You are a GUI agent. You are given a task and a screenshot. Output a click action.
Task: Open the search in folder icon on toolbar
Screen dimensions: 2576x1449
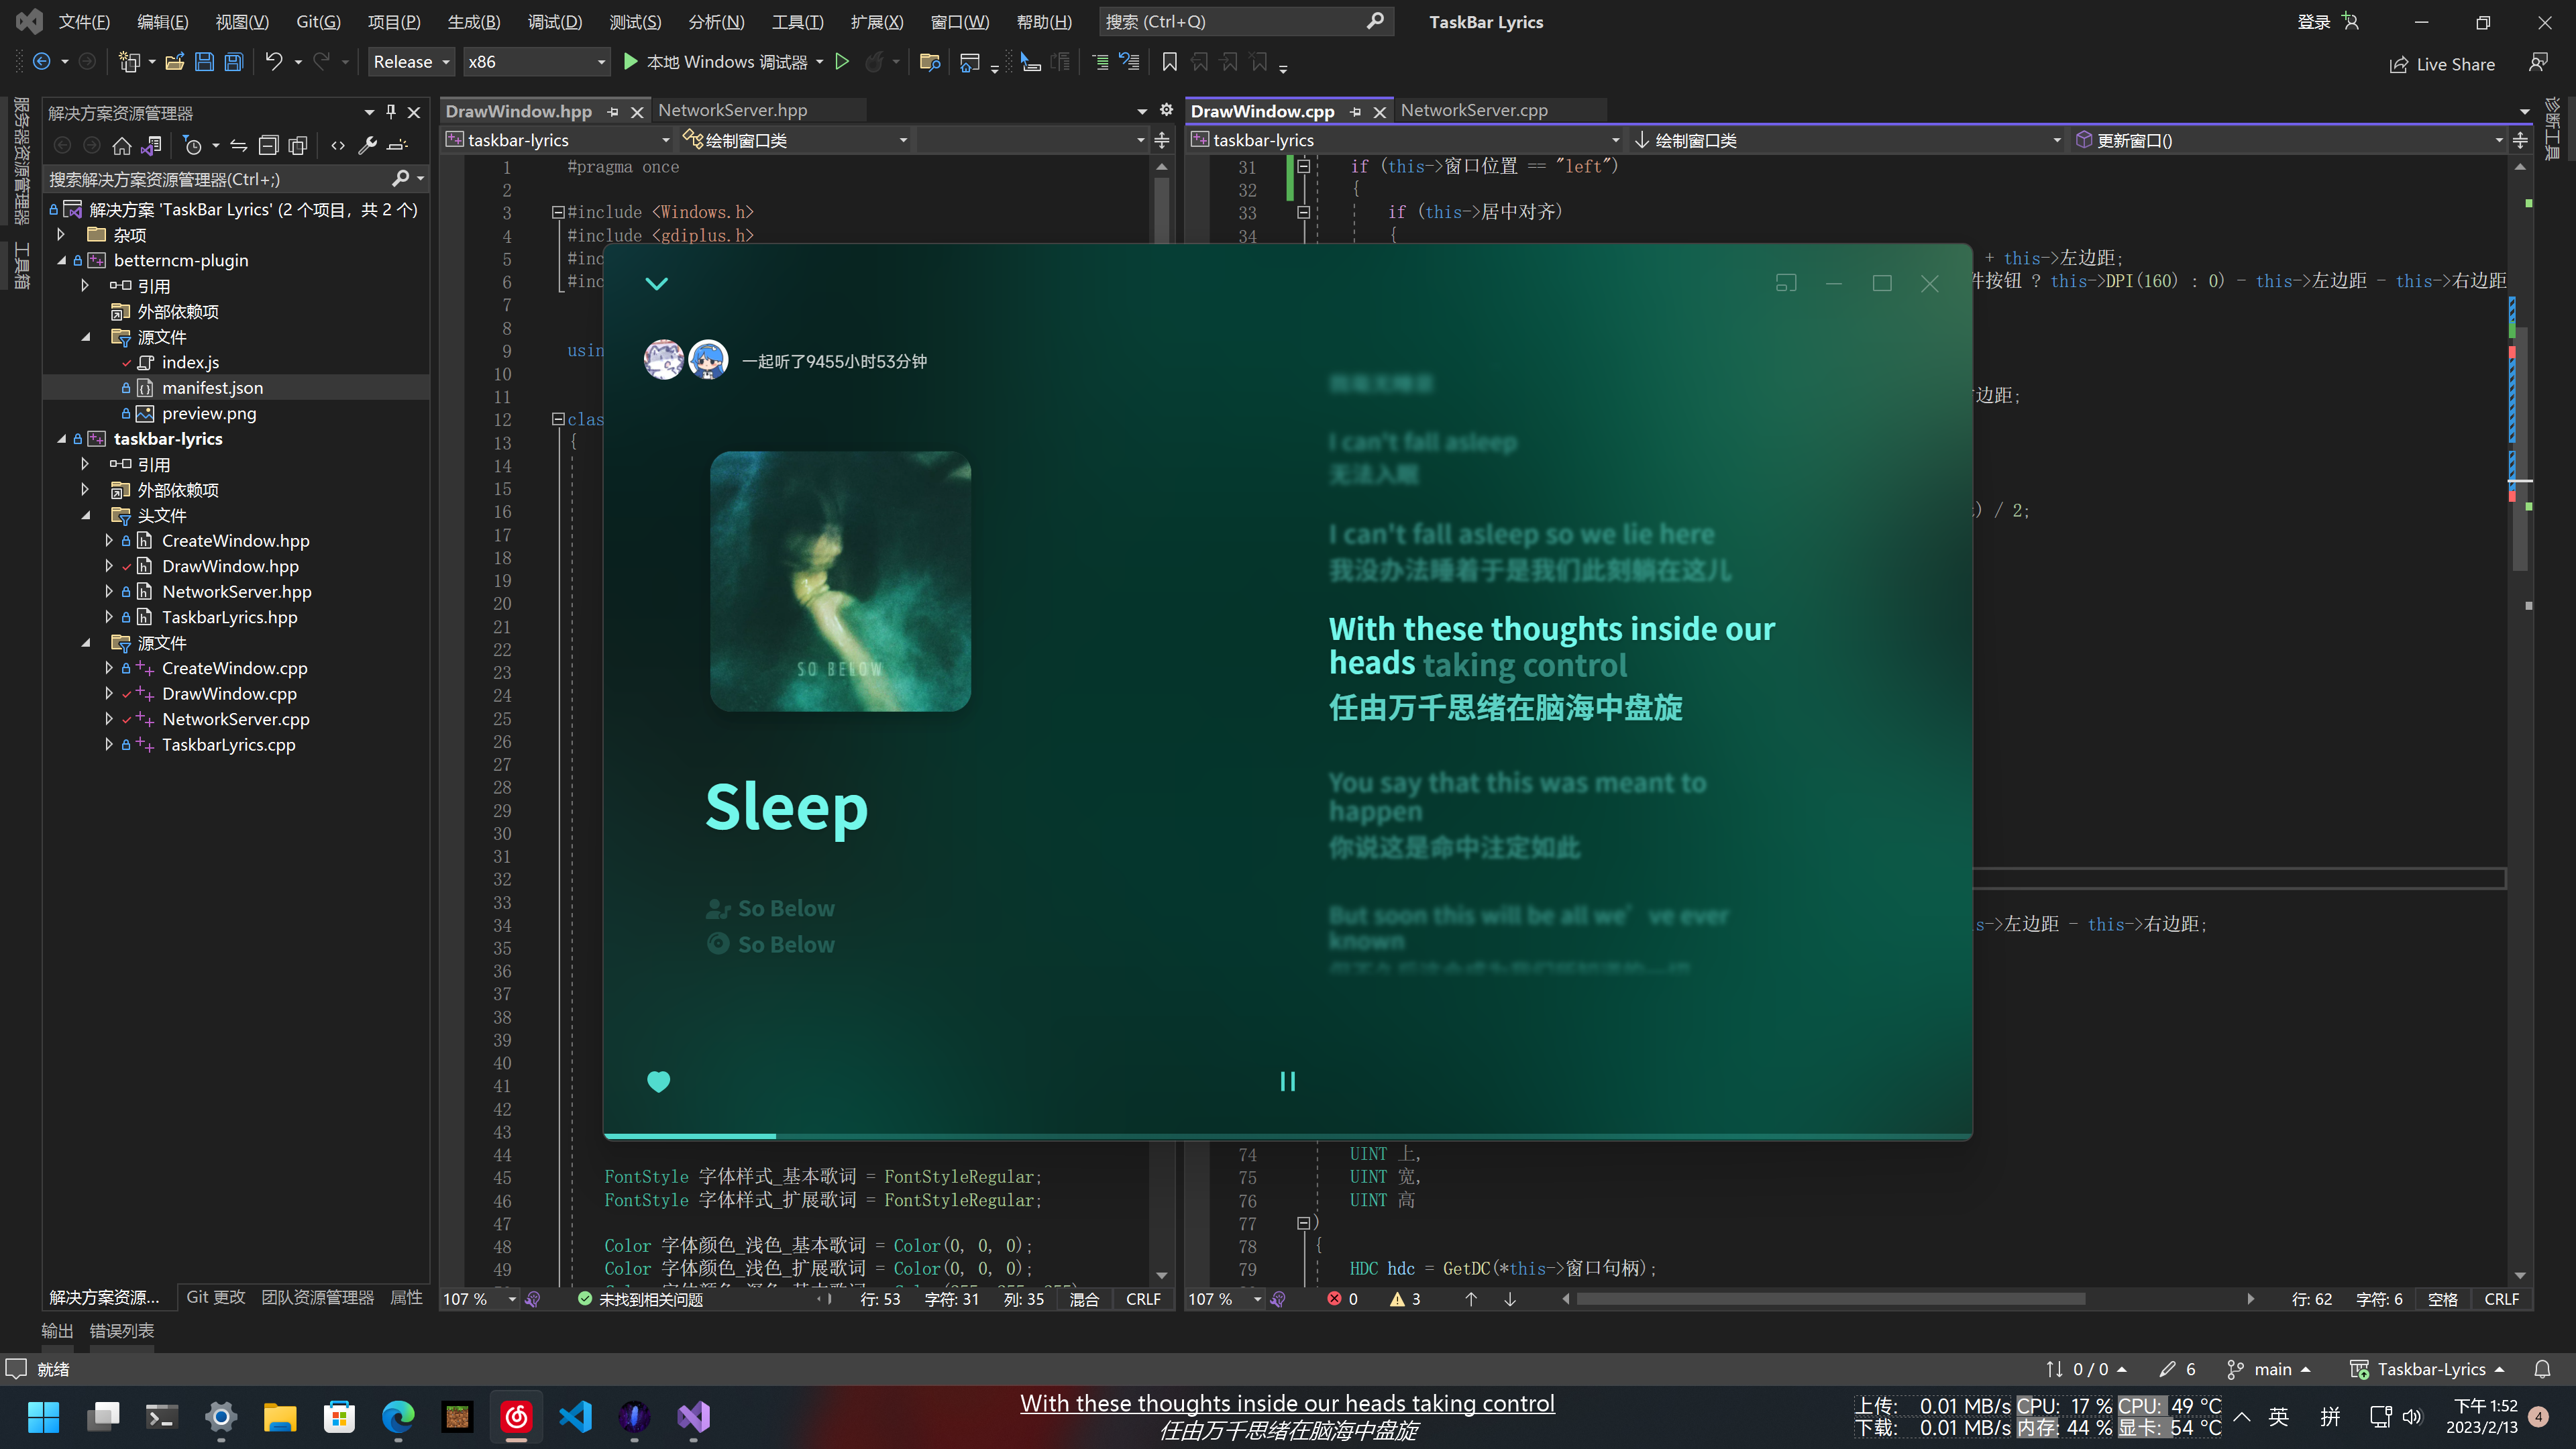[930, 62]
